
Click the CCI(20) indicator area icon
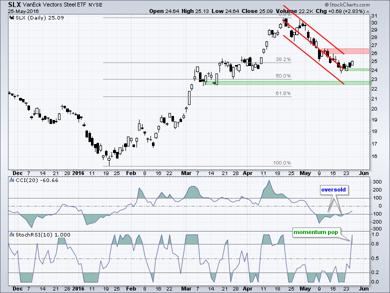(x=12, y=180)
